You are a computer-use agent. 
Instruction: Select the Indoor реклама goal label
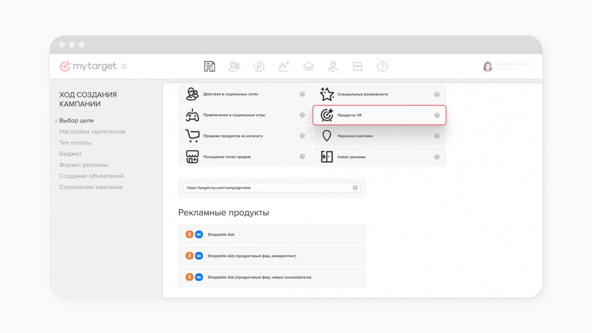pyautogui.click(x=351, y=157)
